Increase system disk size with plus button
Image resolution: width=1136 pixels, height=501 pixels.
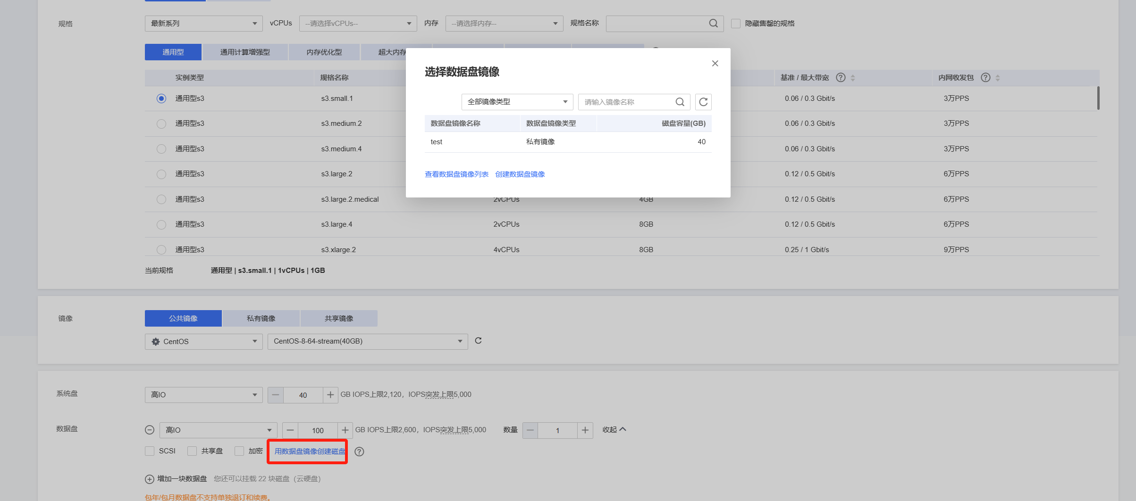(x=330, y=395)
